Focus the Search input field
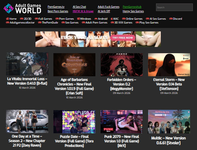 click(x=174, y=7)
